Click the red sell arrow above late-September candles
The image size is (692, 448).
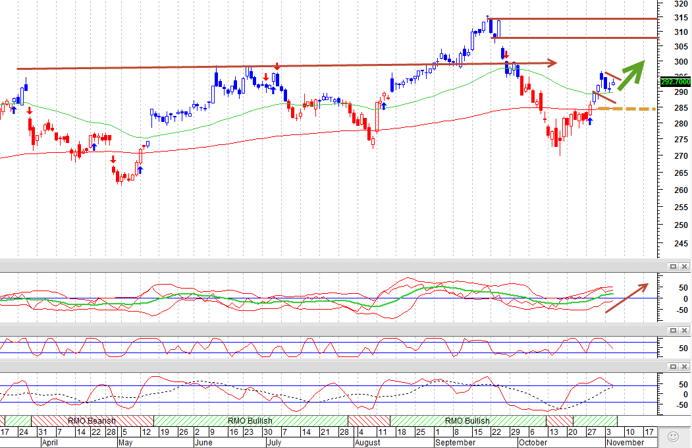[x=506, y=55]
